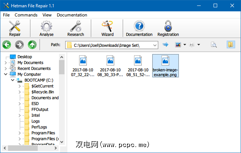This screenshot has width=241, height=153.
Task: Click the tree's scroll down arrow
Action: 62,142
